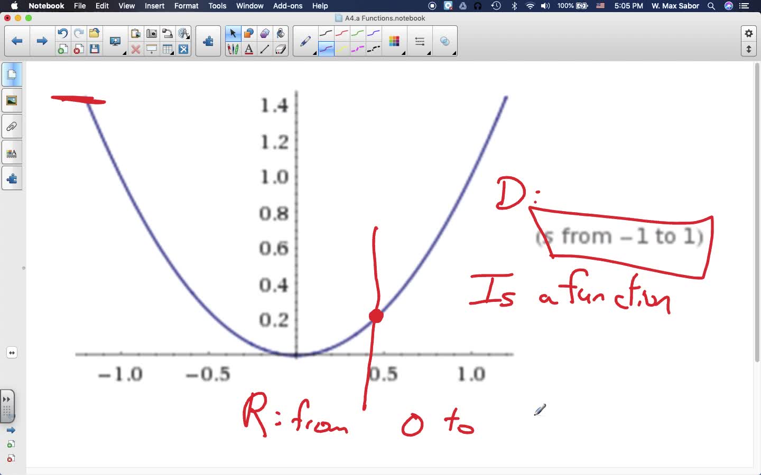Open the color palette dropdown
The height and width of the screenshot is (475, 761).
click(x=394, y=41)
